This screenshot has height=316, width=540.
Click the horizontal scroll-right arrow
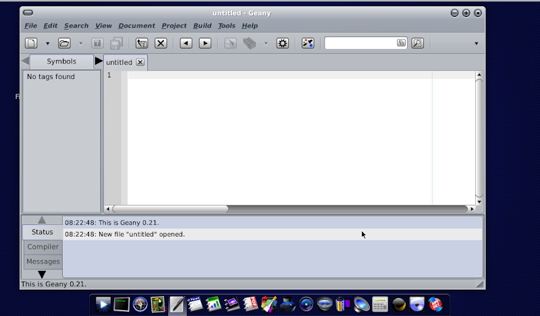pyautogui.click(x=472, y=209)
